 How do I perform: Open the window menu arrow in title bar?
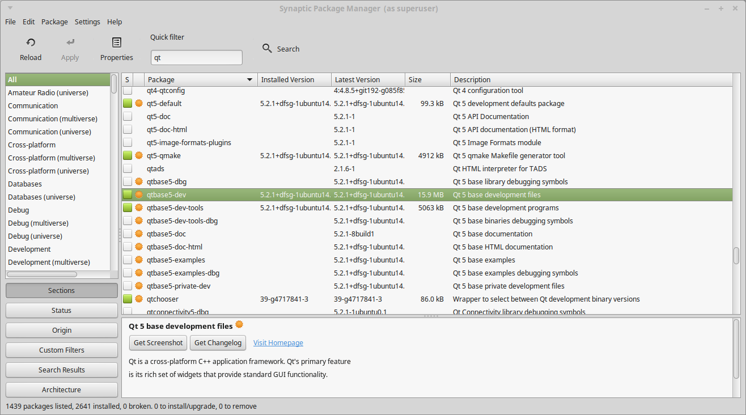11,9
